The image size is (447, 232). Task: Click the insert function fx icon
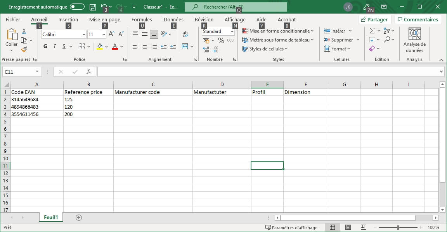88,72
